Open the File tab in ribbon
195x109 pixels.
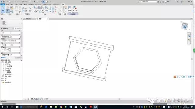[3, 5]
